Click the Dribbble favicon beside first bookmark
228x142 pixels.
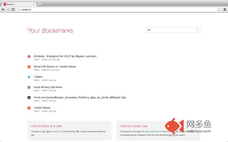(x=29, y=56)
